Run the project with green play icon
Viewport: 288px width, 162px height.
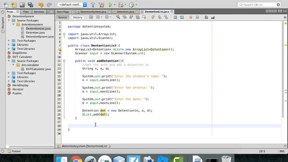coord(110,5)
